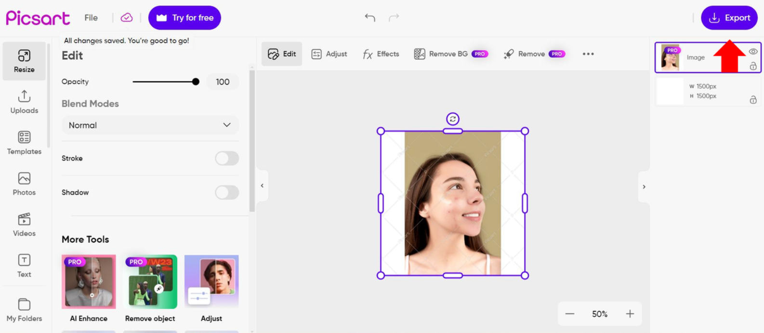Click the Export button
Viewport: 764px width, 333px height.
(x=729, y=18)
